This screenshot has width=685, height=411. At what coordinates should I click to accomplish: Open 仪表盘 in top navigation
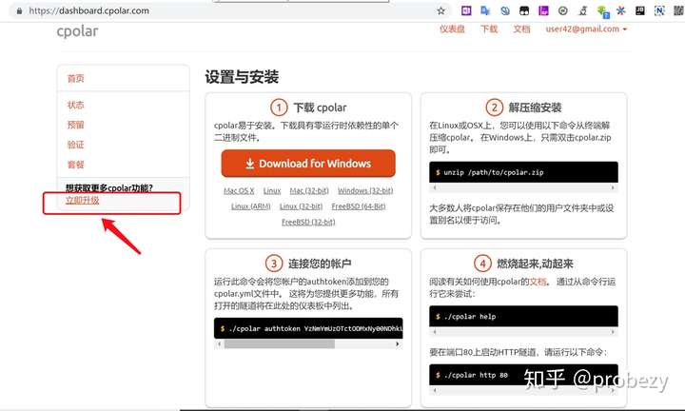point(452,29)
